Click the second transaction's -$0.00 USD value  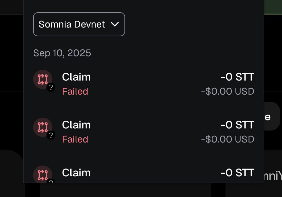228,139
